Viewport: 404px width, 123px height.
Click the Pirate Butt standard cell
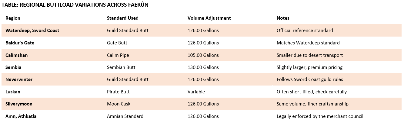click(119, 92)
